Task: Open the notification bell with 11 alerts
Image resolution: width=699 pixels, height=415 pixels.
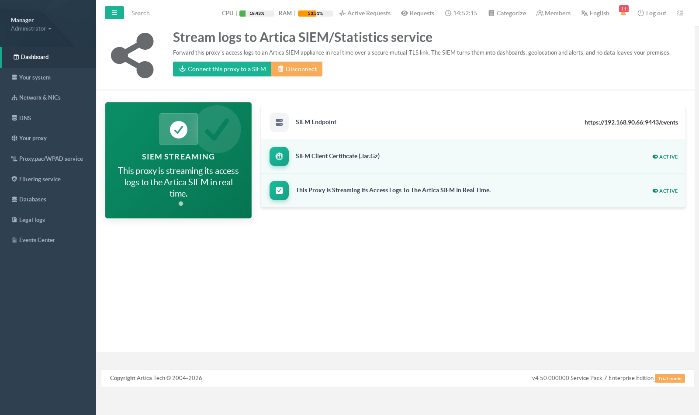Action: pyautogui.click(x=623, y=12)
